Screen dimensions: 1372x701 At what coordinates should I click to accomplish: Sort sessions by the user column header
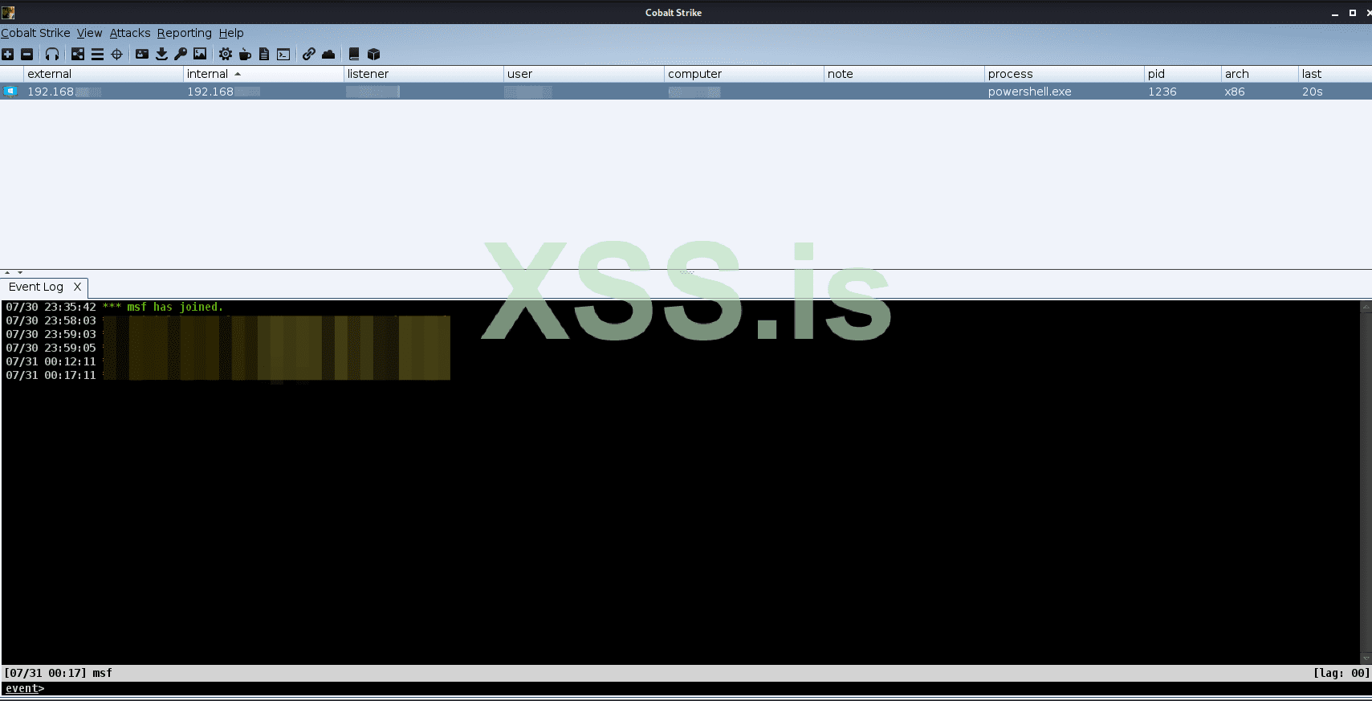(584, 74)
